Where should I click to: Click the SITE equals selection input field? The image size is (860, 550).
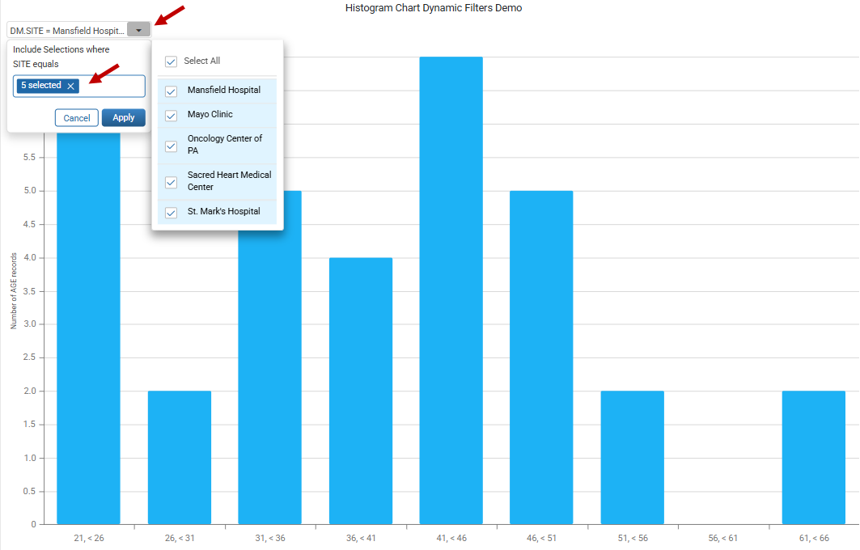[79, 86]
